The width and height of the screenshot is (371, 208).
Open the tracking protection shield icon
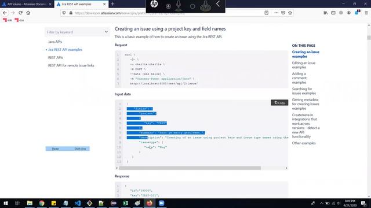[x=64, y=13]
